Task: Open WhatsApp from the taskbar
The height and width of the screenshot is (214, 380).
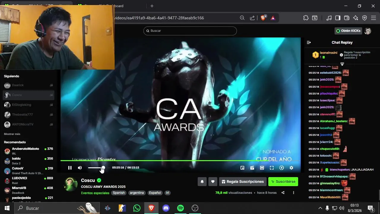Action: point(137,208)
